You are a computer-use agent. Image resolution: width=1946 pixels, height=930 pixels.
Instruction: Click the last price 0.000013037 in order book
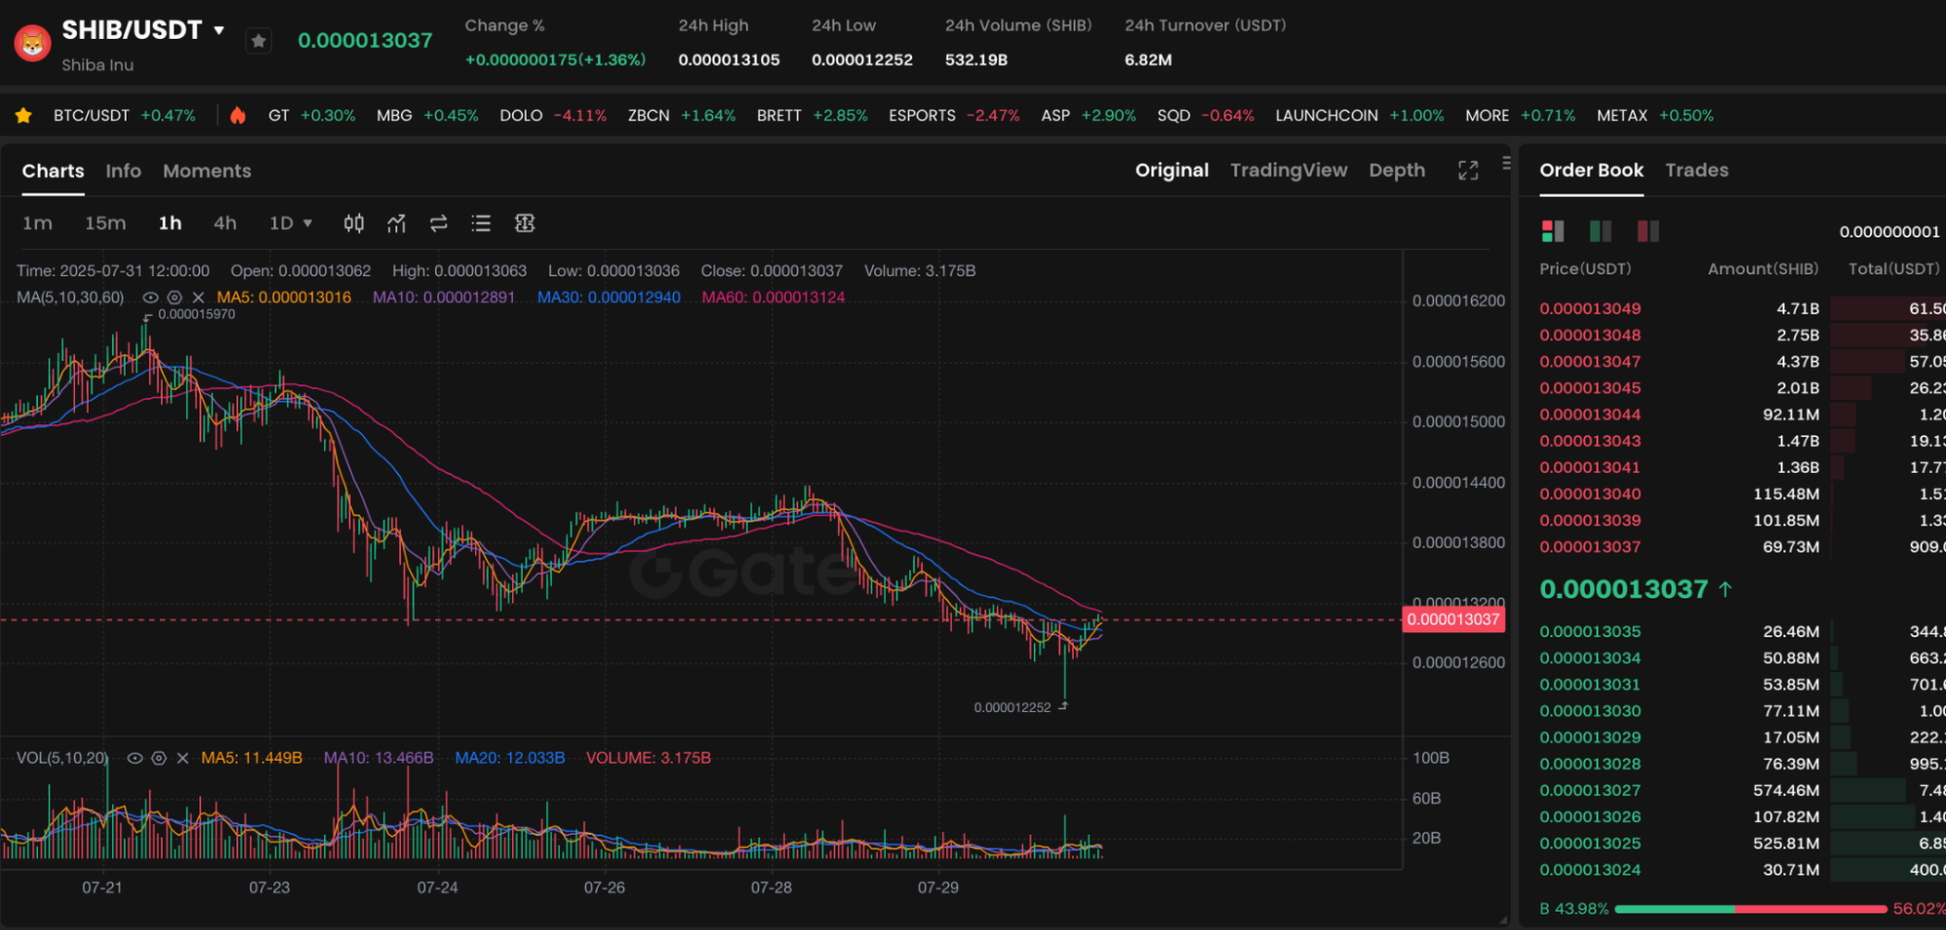(x=1624, y=590)
